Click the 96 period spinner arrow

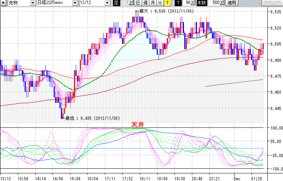click(x=193, y=3)
